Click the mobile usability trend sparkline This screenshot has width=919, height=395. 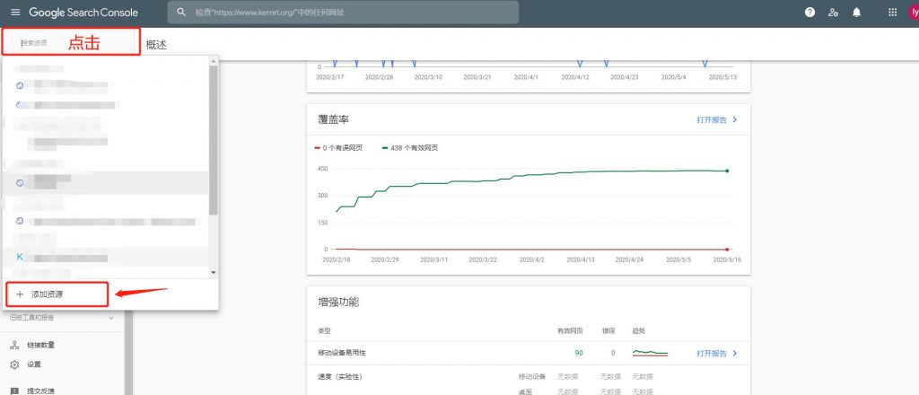pos(650,353)
